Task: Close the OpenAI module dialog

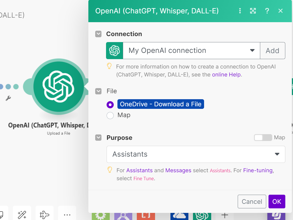Action: (x=280, y=11)
